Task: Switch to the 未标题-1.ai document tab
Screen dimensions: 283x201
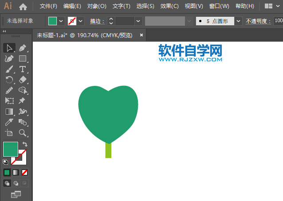Action: (x=84, y=35)
